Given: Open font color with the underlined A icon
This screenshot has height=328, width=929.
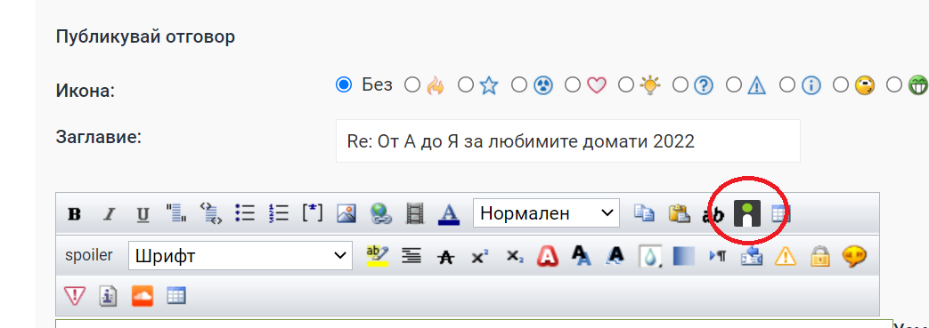Looking at the screenshot, I should pos(449,213).
